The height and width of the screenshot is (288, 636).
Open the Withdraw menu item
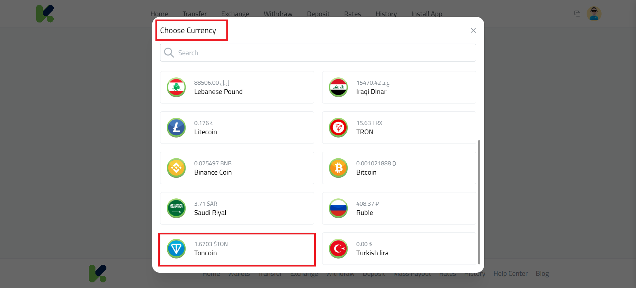pyautogui.click(x=278, y=14)
